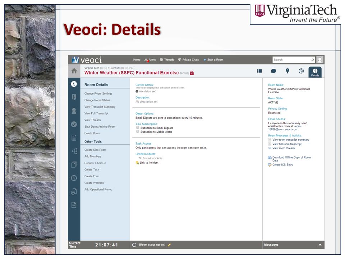Click the red room lock icon
345x259 pixels.
192,73
